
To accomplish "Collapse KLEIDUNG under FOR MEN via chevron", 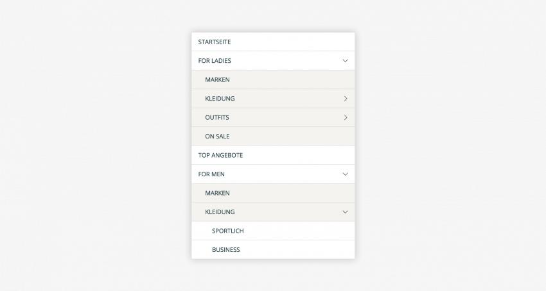I will click(345, 212).
